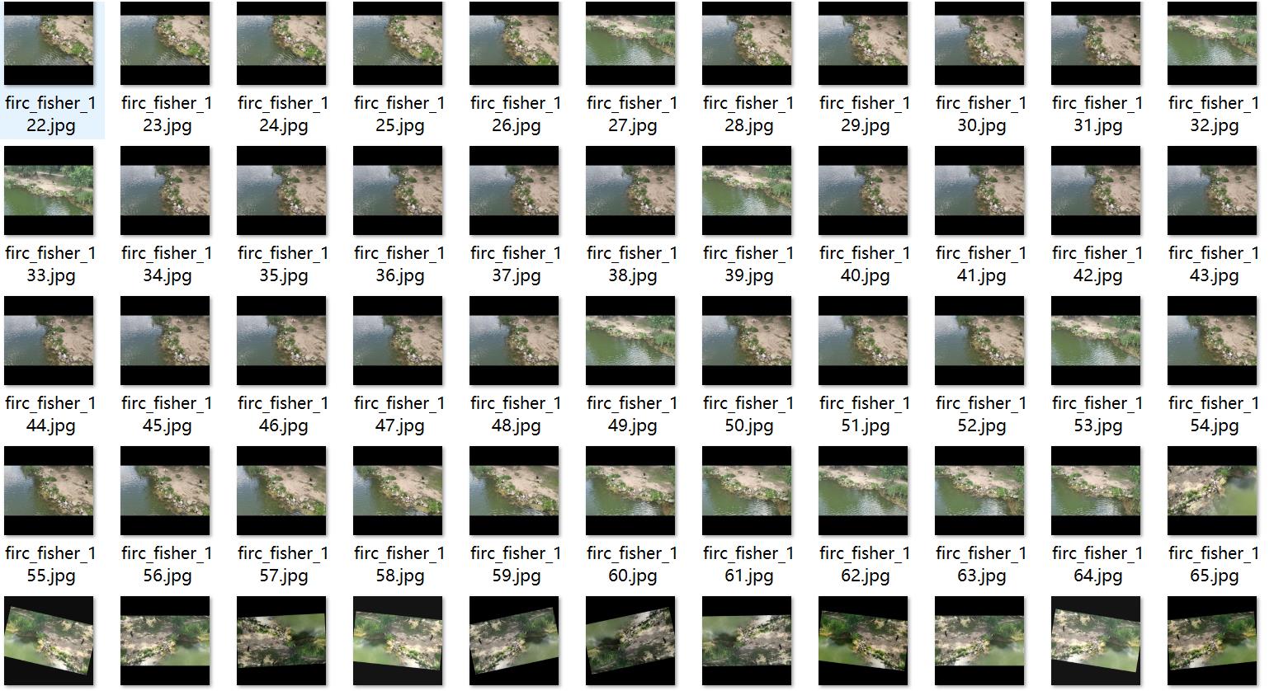Choose the firc_fisher_139.jpg thumbnail
1274x691 pixels.
click(747, 190)
